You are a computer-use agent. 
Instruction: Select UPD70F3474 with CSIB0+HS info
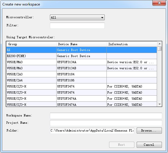click(82, 86)
